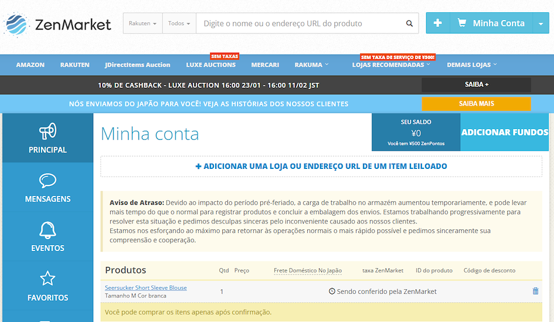Image resolution: width=554 pixels, height=322 pixels.
Task: Click Adicionar uma loja ou endereço URL
Action: click(321, 166)
